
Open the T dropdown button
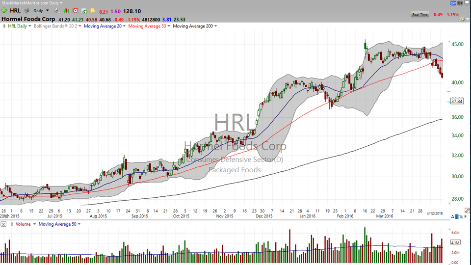coord(460,3)
